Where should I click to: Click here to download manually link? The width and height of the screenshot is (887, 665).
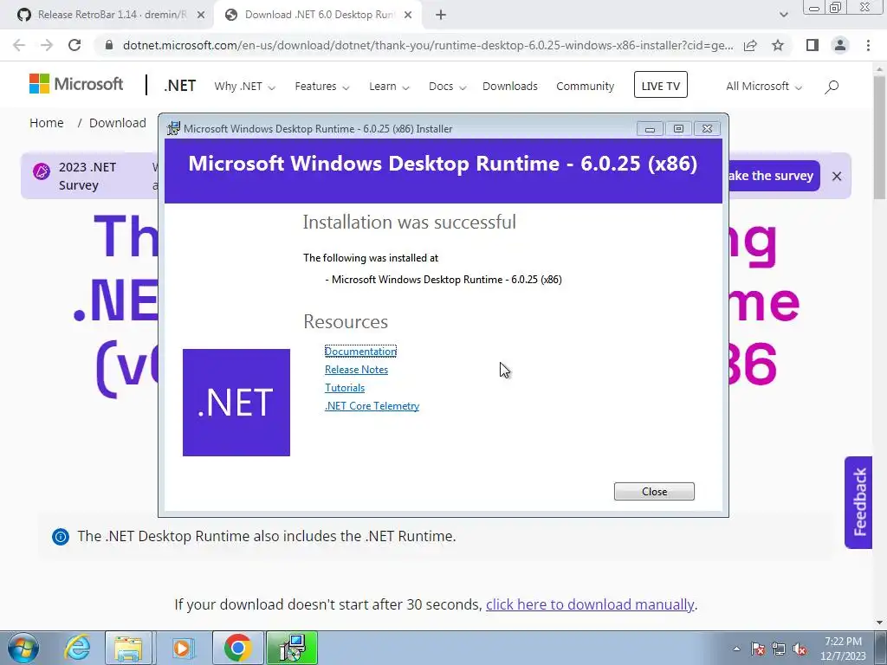(x=589, y=604)
